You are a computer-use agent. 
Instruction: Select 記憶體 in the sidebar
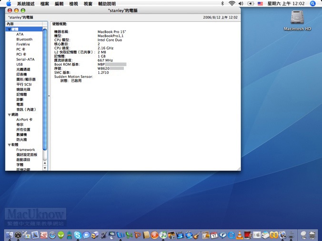click(x=21, y=95)
